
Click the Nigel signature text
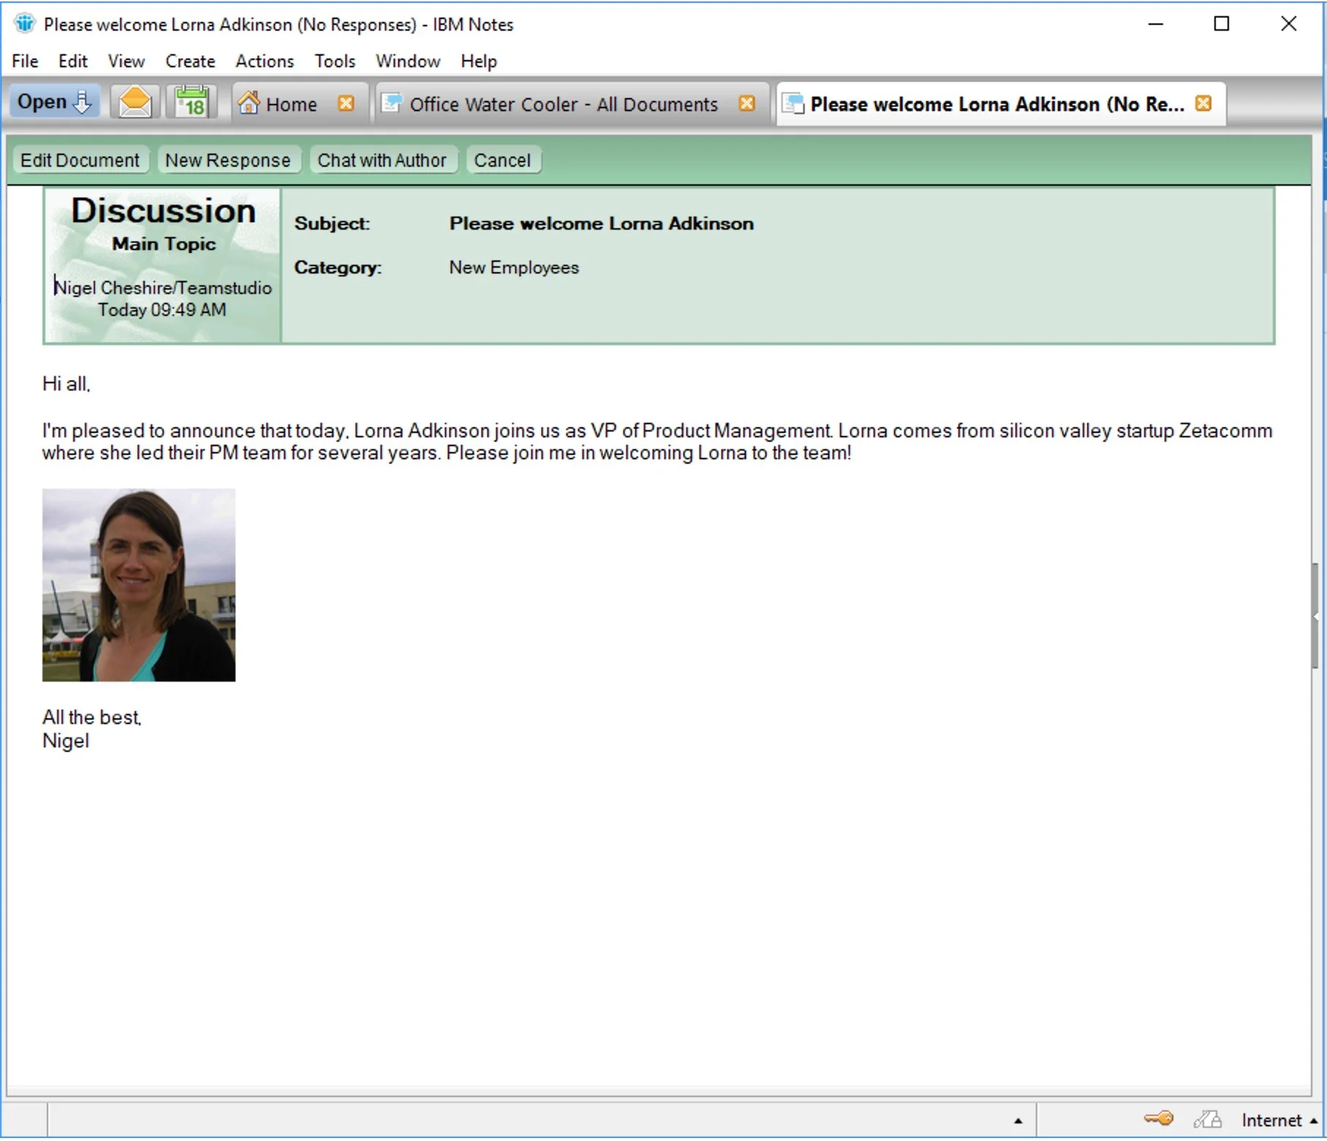tap(66, 740)
